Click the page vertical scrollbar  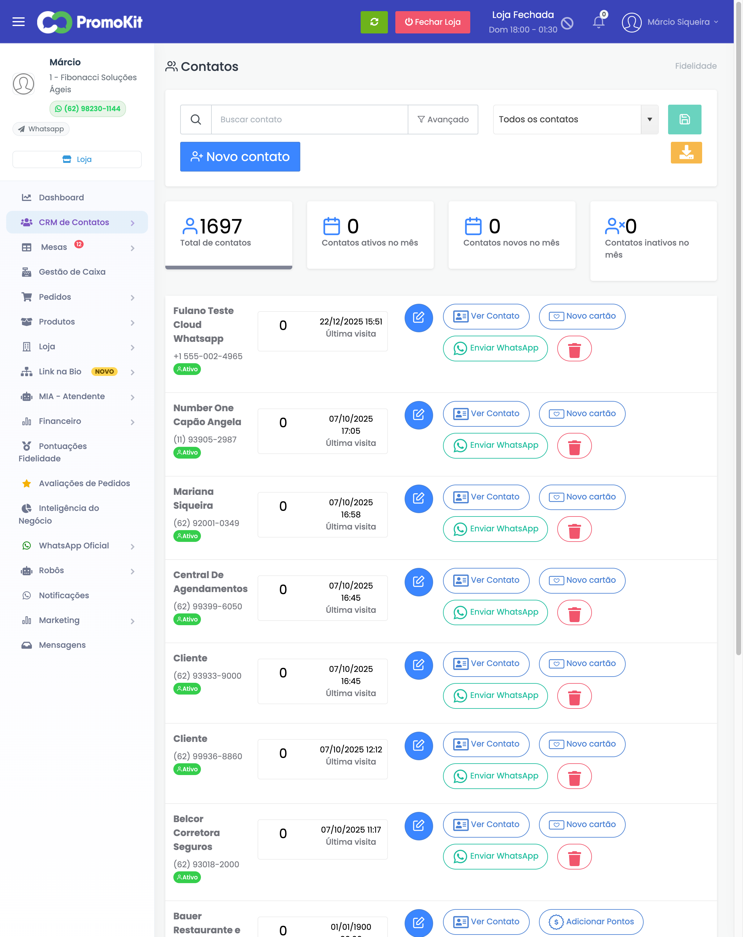(738, 328)
